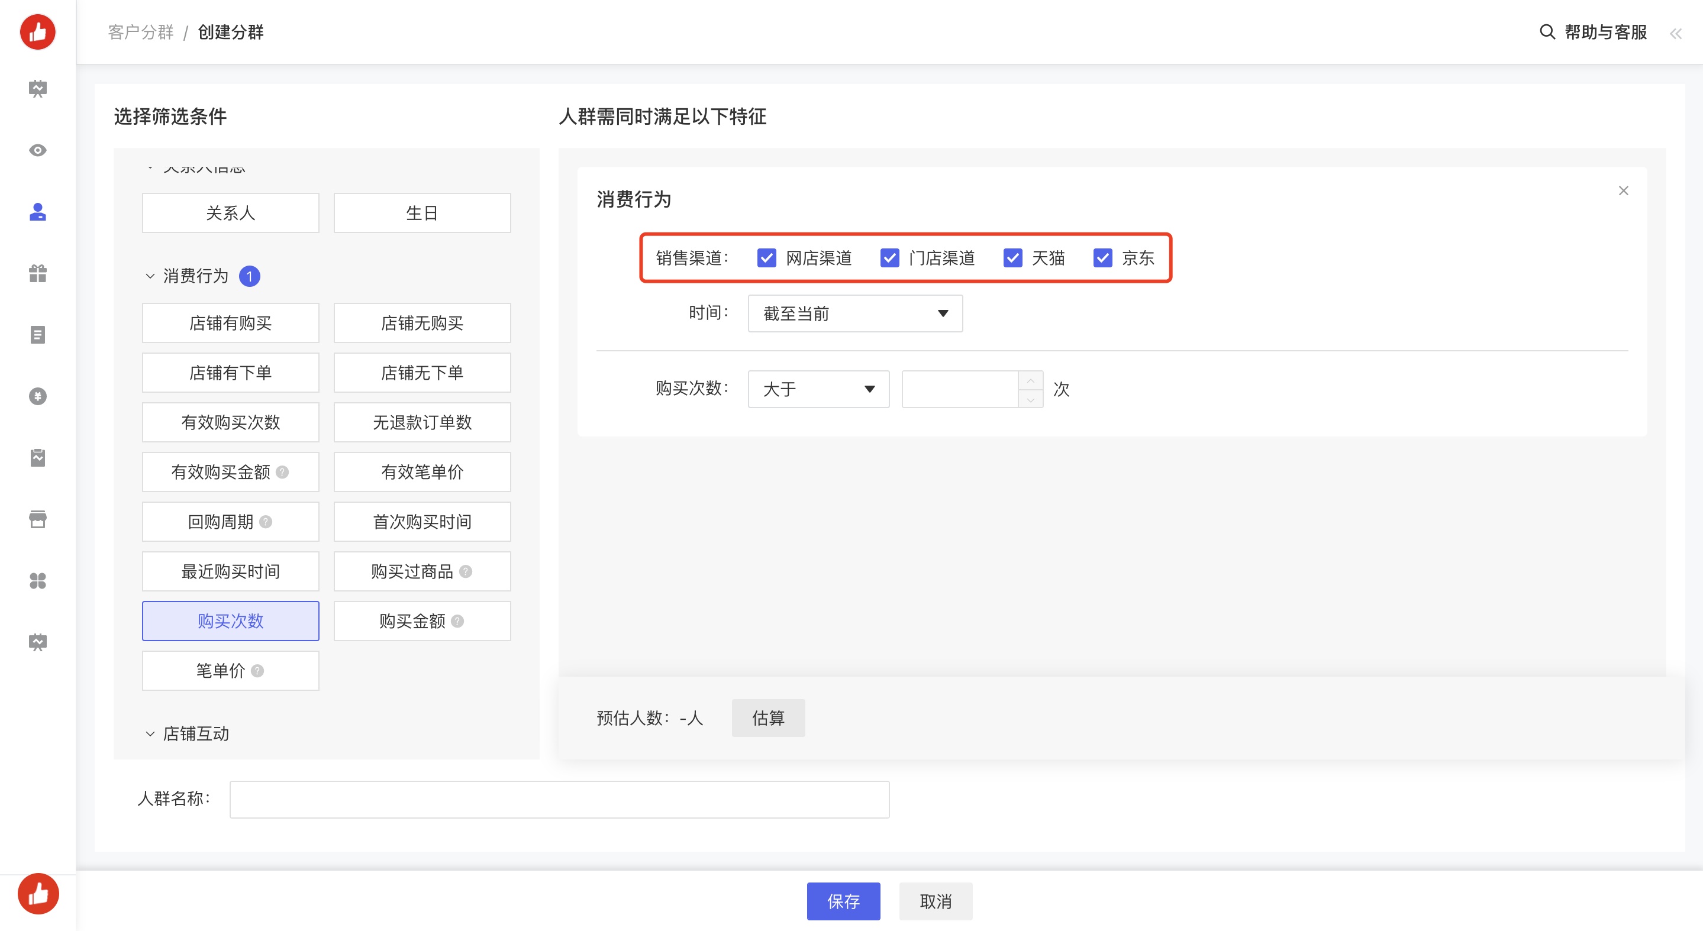Click the 估算 estimate button
Viewport: 1703px width, 931px height.
[768, 717]
